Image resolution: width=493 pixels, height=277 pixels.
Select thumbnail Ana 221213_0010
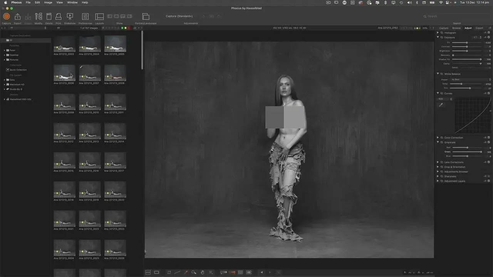[90, 103]
